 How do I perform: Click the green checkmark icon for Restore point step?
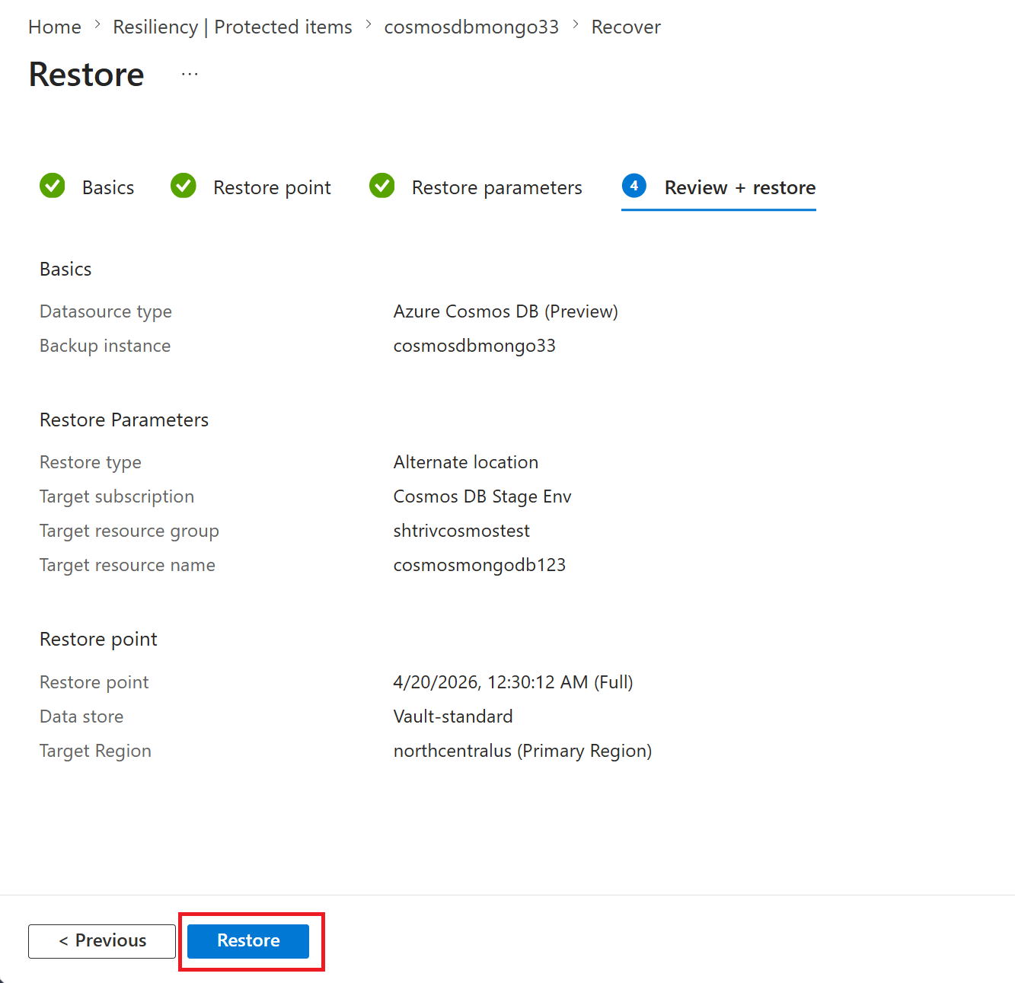click(184, 185)
